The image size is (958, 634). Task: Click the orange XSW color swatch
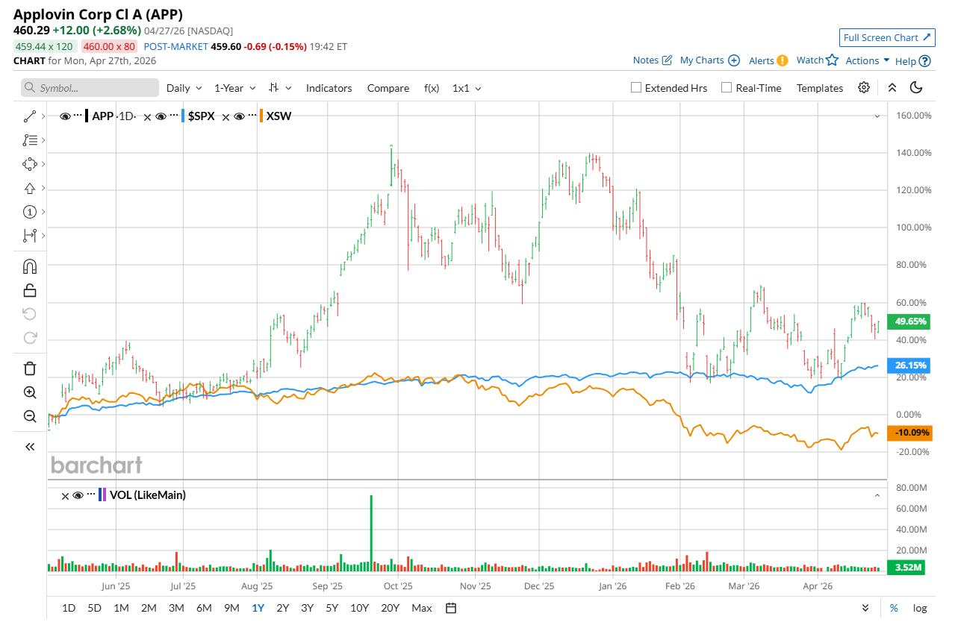[261, 116]
